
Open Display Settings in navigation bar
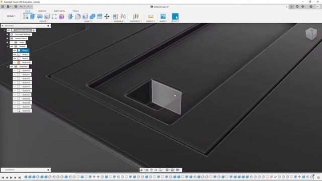pyautogui.click(x=168, y=170)
